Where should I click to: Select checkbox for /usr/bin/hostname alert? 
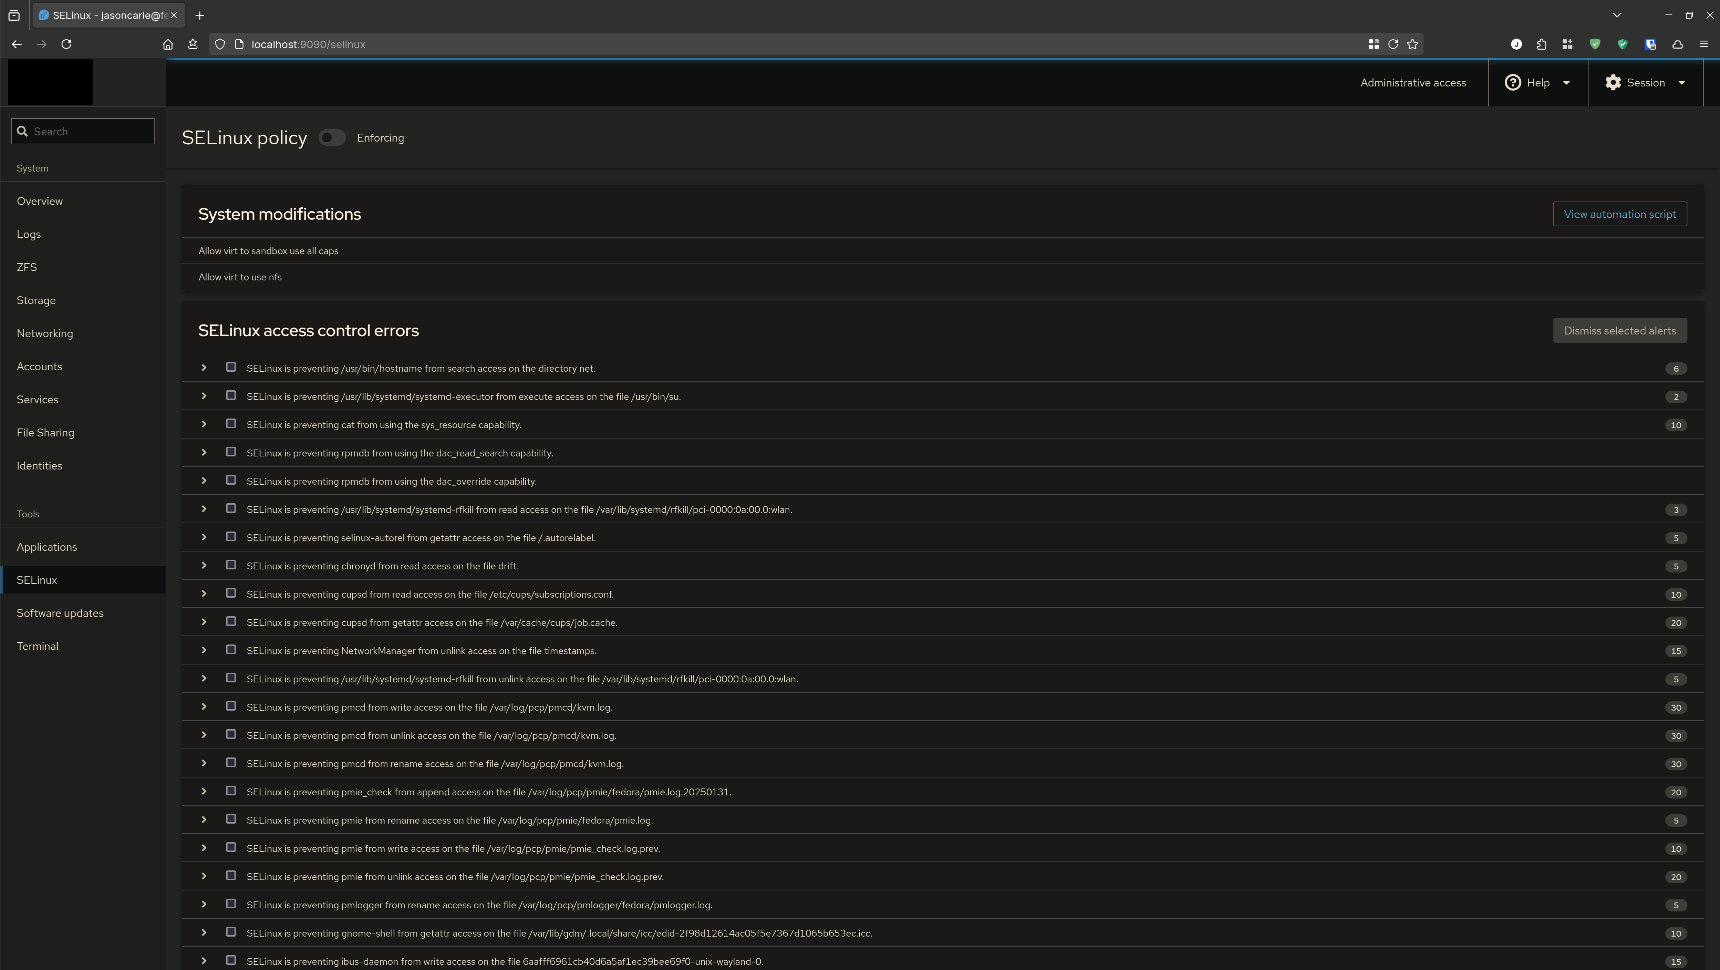(x=231, y=367)
